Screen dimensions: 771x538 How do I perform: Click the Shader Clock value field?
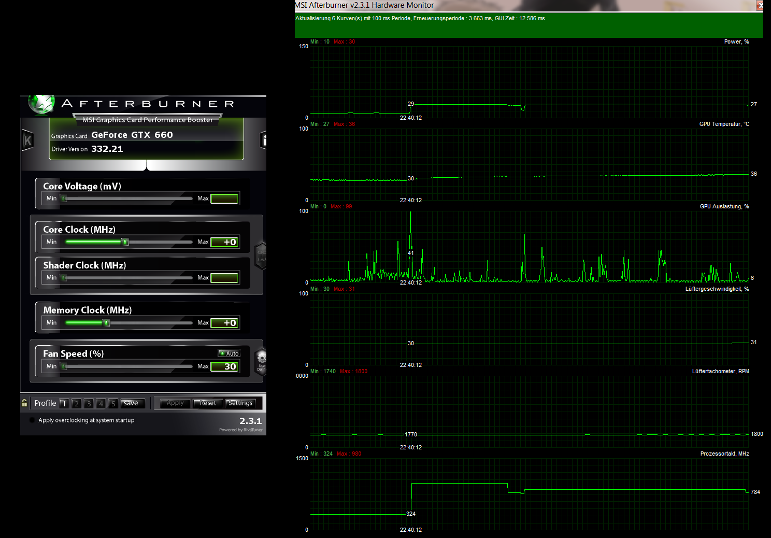(x=224, y=278)
